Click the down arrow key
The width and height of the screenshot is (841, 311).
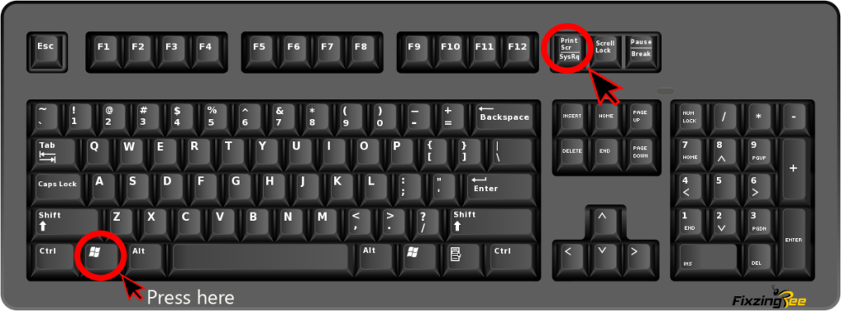point(602,256)
